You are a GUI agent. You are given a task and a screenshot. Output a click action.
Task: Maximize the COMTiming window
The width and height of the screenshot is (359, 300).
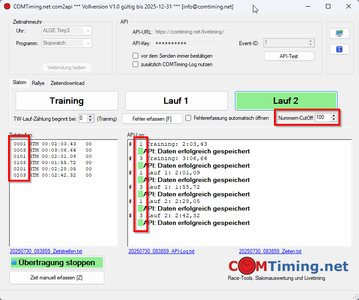[x=328, y=6]
